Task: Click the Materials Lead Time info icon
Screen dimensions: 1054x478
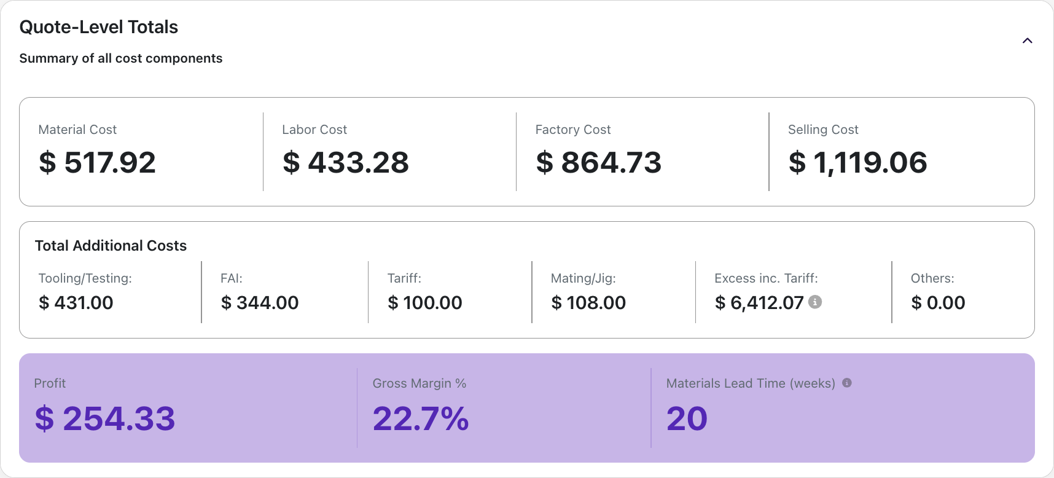Action: [847, 383]
